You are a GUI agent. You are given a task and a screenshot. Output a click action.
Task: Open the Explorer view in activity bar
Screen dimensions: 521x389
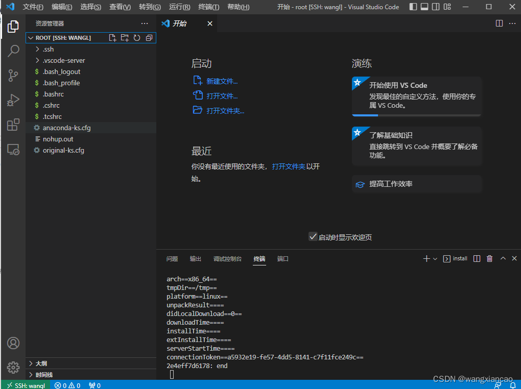[13, 26]
